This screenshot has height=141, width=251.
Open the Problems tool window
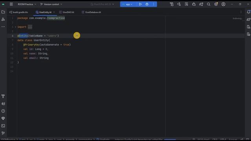click(3, 111)
